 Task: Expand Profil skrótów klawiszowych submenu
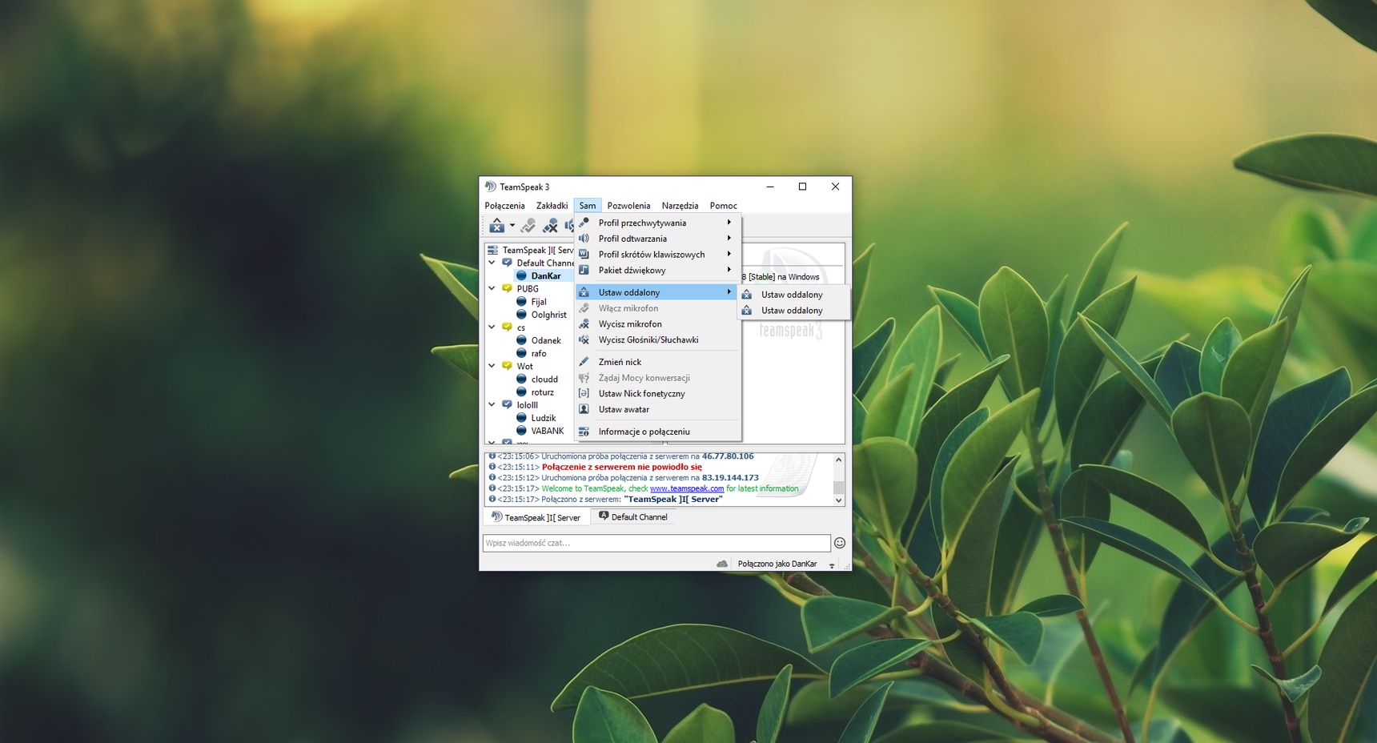pyautogui.click(x=657, y=255)
